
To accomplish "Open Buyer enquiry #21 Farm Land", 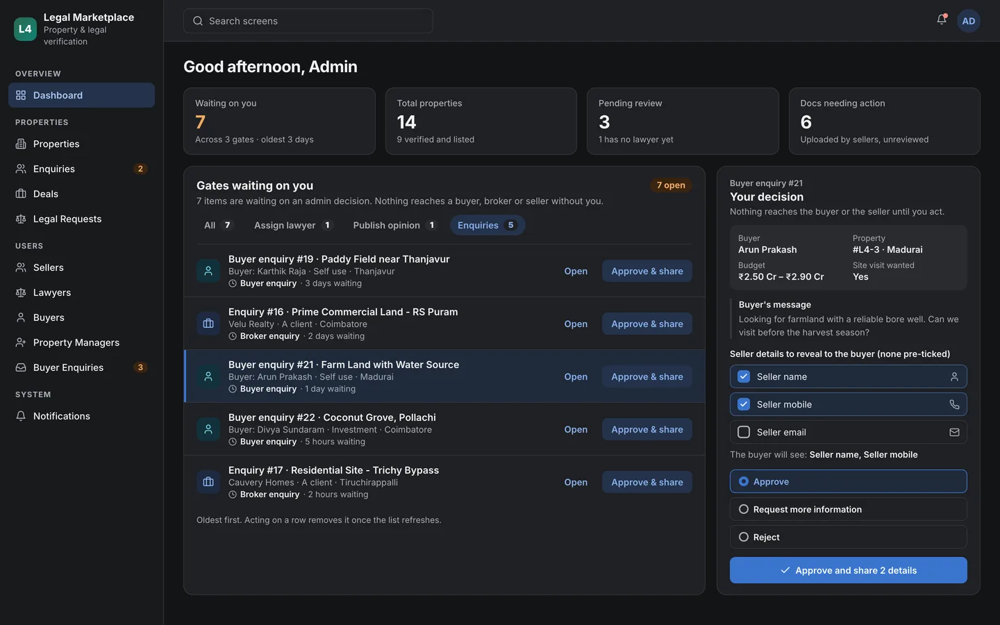I will click(576, 376).
